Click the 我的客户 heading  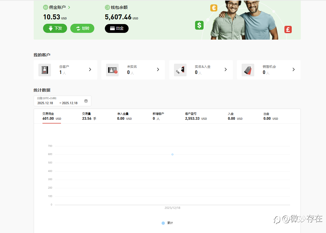pos(42,55)
